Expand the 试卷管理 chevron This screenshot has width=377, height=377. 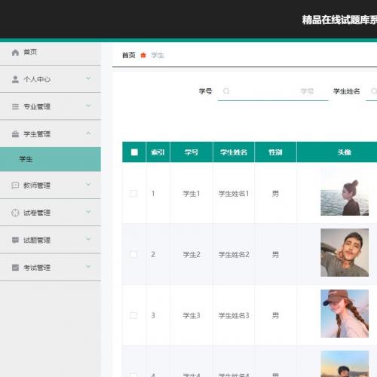(88, 212)
